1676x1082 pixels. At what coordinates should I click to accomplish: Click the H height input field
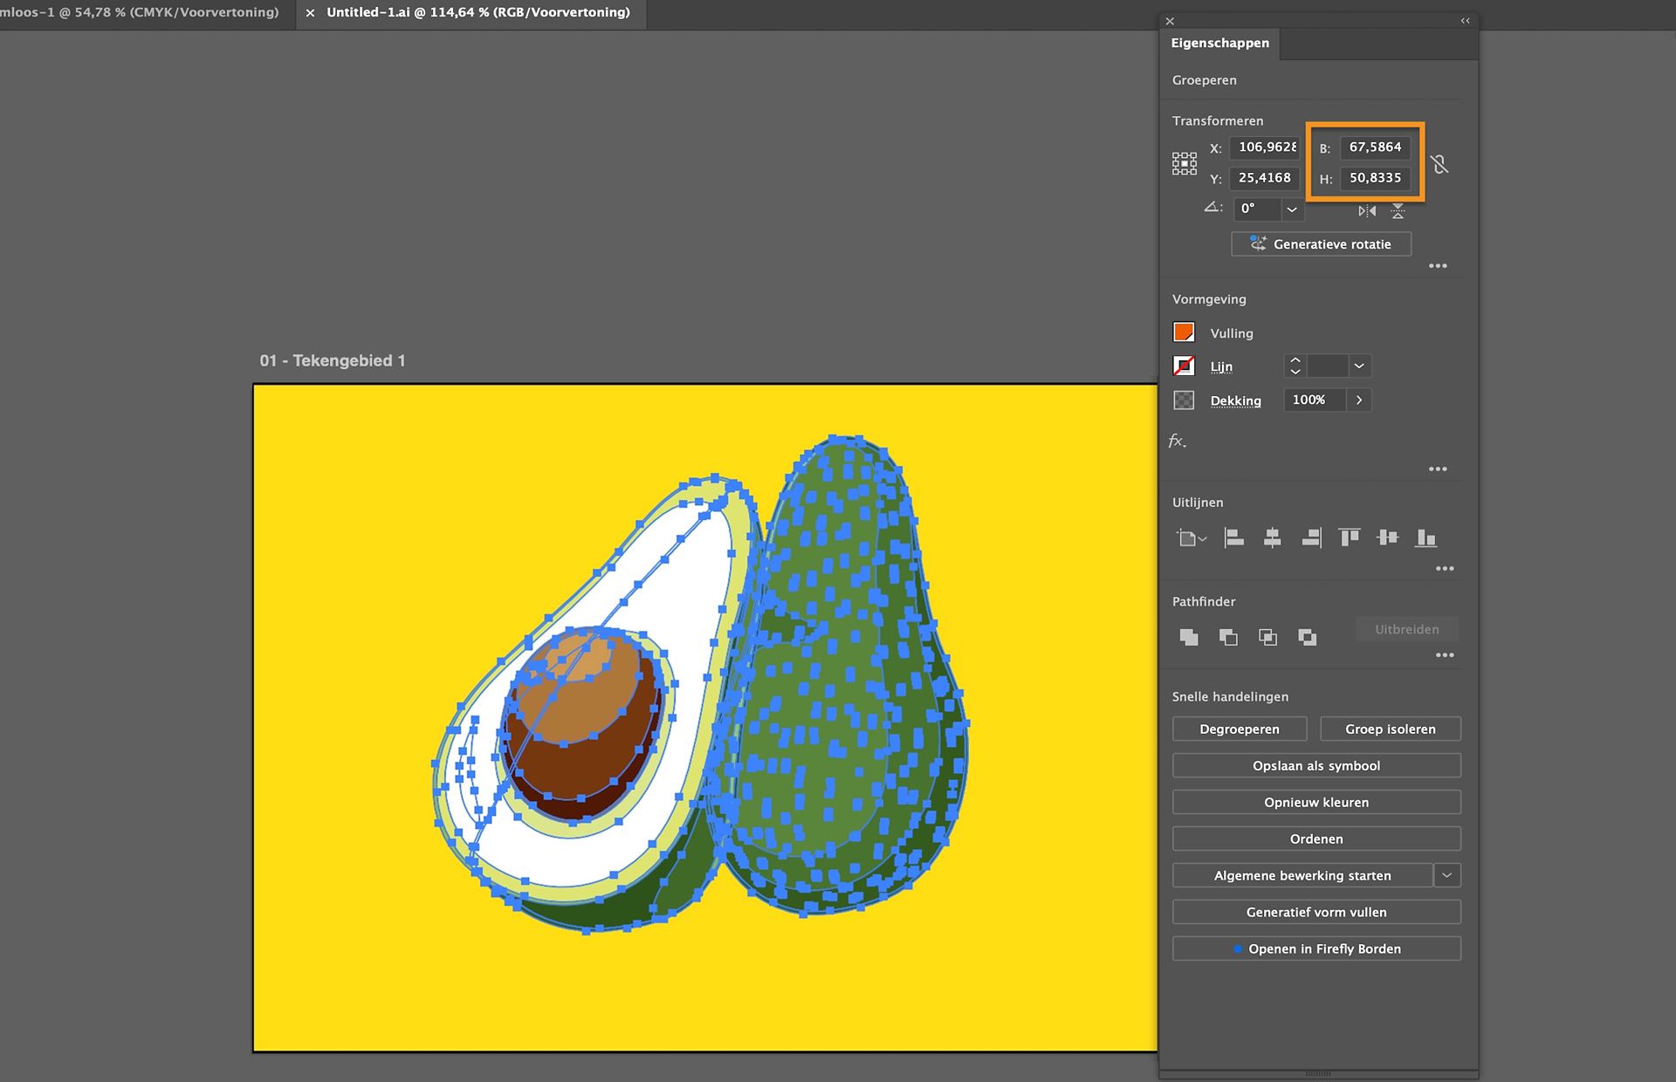[x=1375, y=178]
